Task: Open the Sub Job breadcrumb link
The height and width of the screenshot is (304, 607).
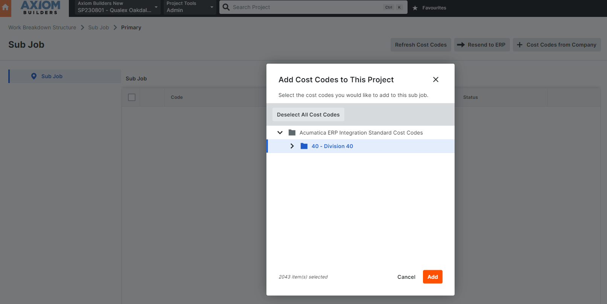Action: point(99,27)
